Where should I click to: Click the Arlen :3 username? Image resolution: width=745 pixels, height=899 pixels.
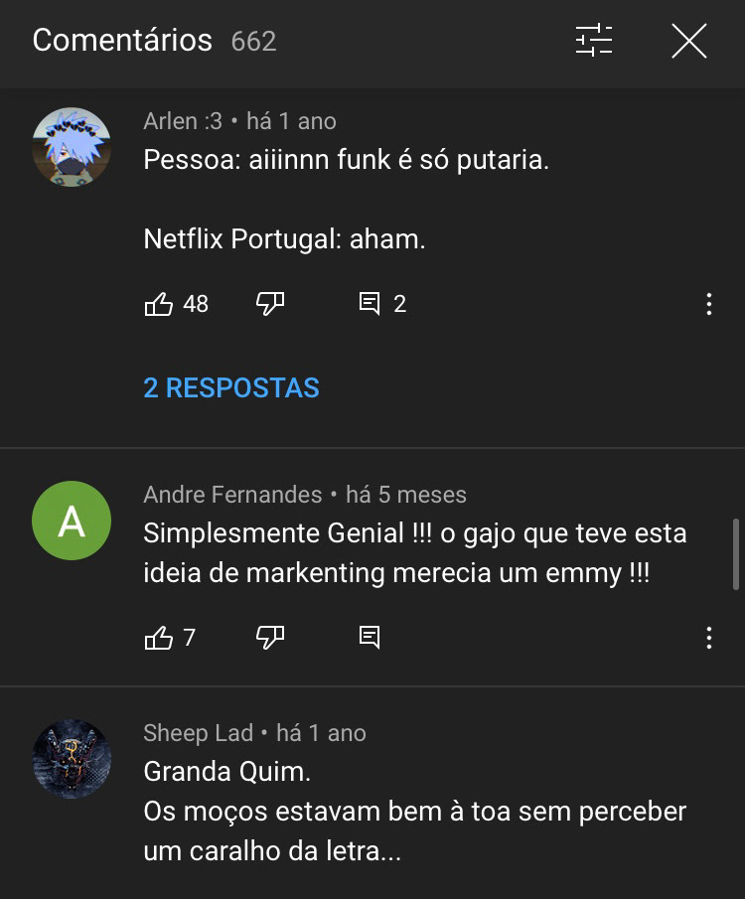coord(183,121)
